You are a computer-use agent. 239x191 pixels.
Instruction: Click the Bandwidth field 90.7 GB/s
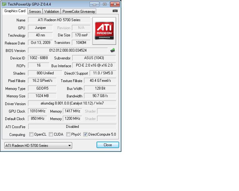[100, 96]
